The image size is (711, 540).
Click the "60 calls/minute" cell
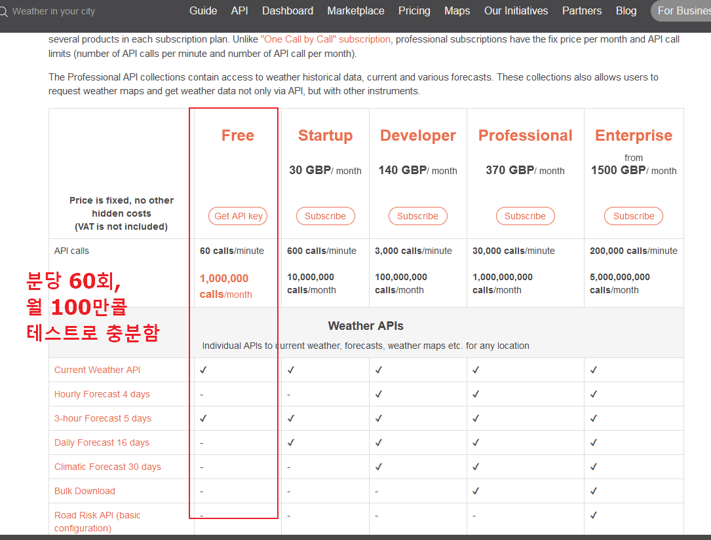coord(232,251)
